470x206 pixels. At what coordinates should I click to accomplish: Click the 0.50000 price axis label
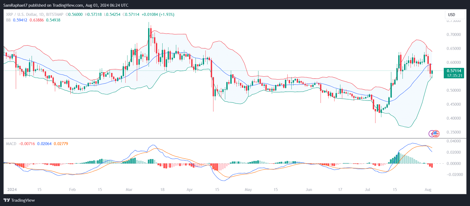click(454, 90)
